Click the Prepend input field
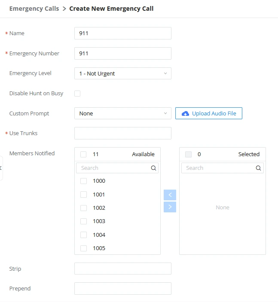This screenshot has height=302, width=278. tap(123, 288)
